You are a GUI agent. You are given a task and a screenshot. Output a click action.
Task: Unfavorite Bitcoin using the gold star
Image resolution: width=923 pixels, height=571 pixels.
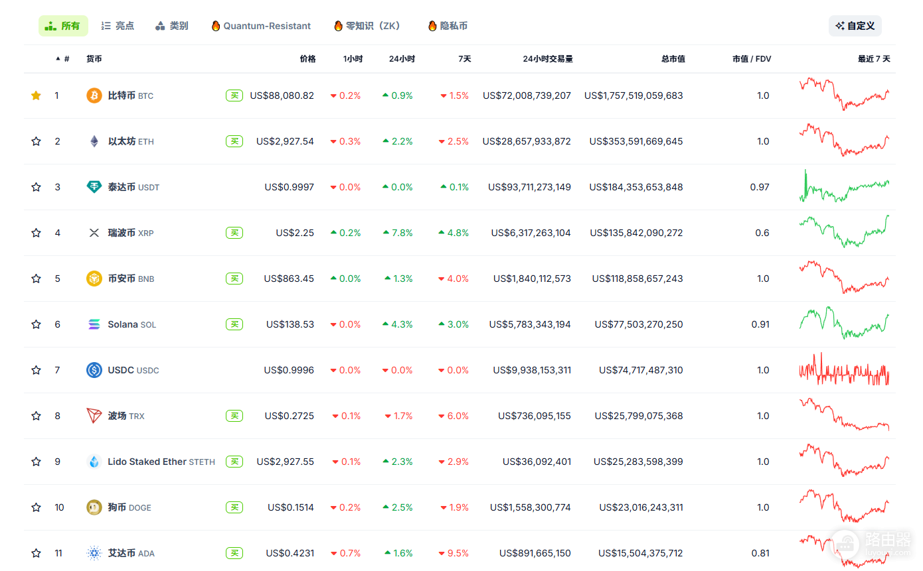tap(36, 95)
